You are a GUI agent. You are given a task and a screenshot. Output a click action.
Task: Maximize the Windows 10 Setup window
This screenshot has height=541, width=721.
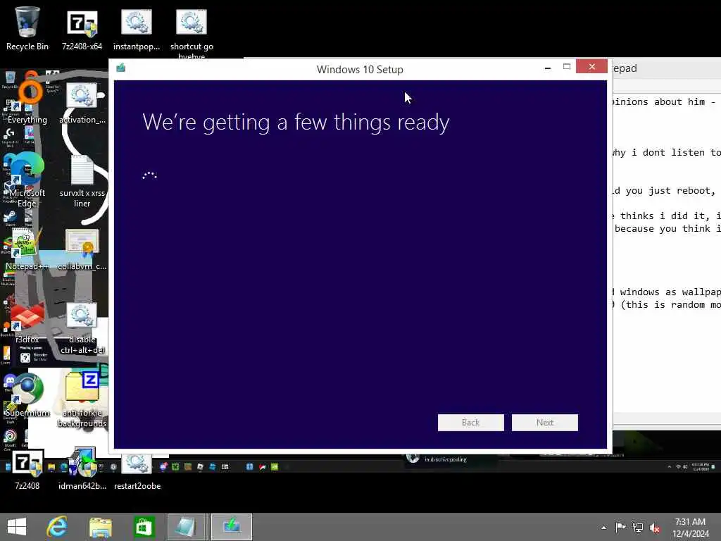[x=567, y=67]
